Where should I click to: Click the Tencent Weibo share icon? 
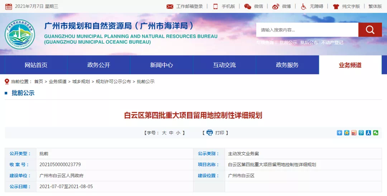click(x=361, y=133)
